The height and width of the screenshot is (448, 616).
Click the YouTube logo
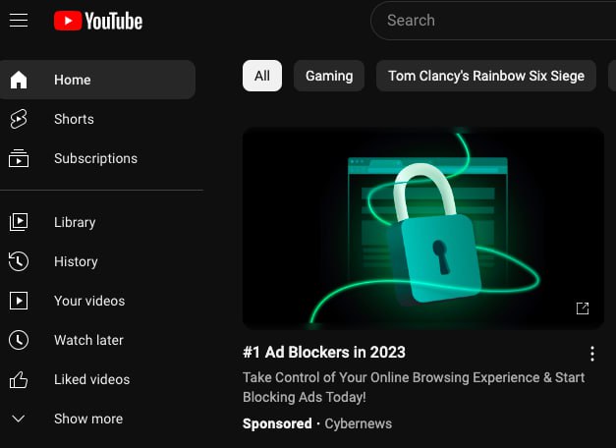(x=98, y=21)
